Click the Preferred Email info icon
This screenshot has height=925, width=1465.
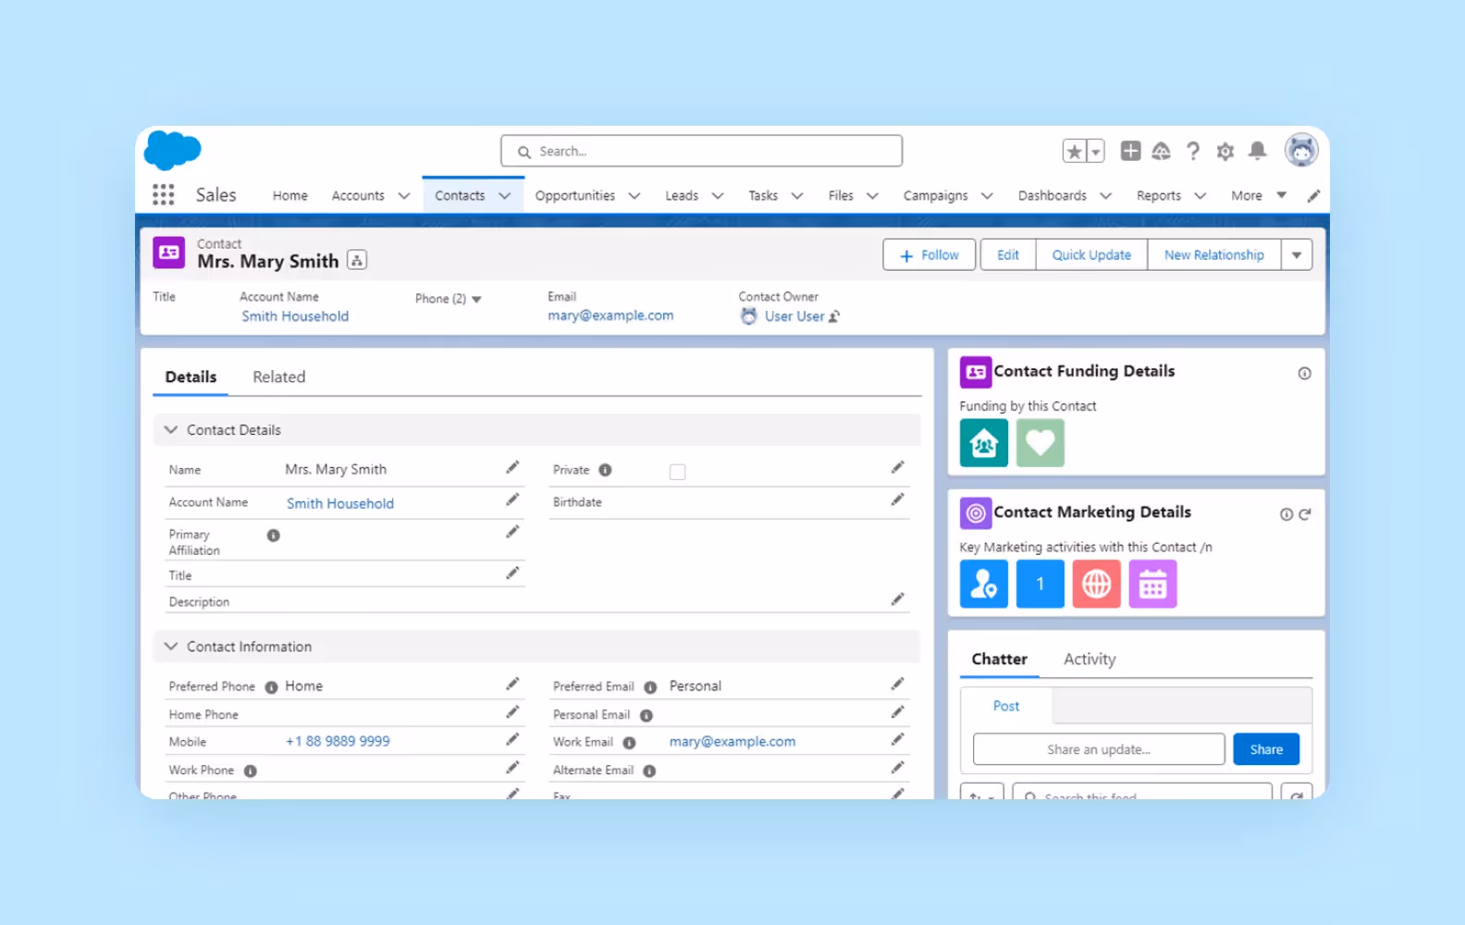click(650, 687)
